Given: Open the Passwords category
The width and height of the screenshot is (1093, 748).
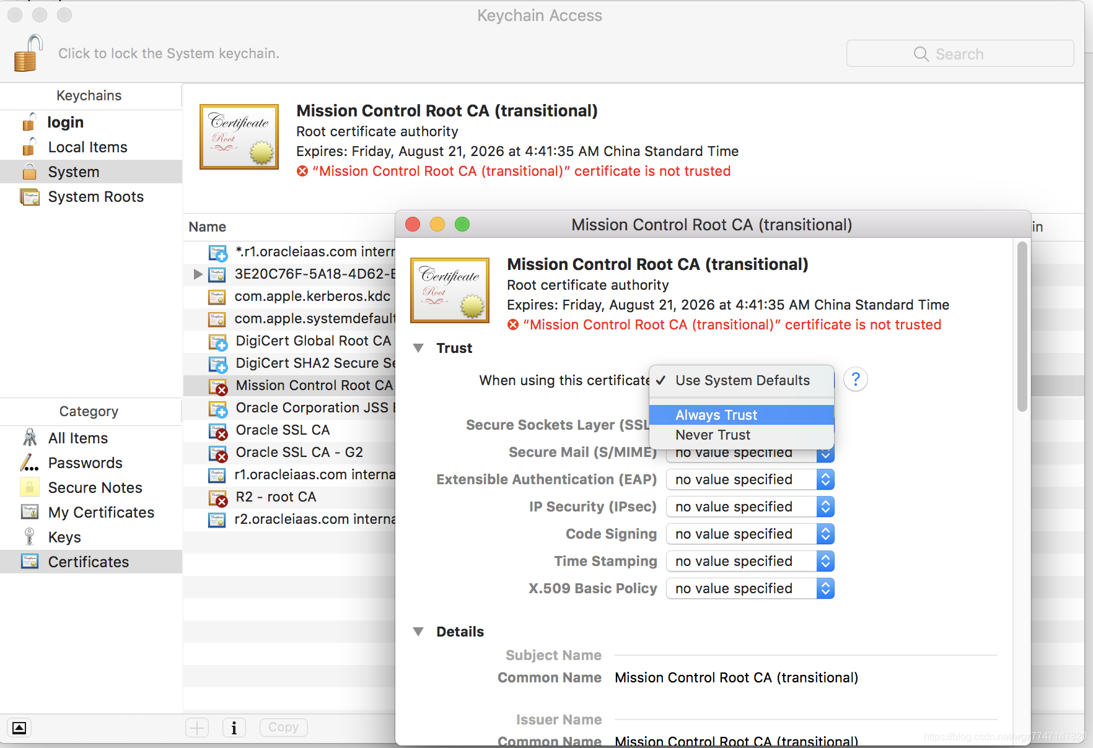Looking at the screenshot, I should pos(85,463).
